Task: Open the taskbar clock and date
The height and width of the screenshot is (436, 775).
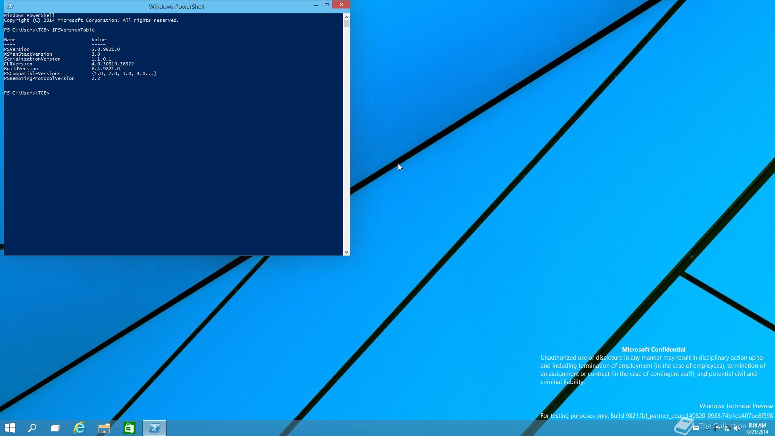Action: point(757,428)
